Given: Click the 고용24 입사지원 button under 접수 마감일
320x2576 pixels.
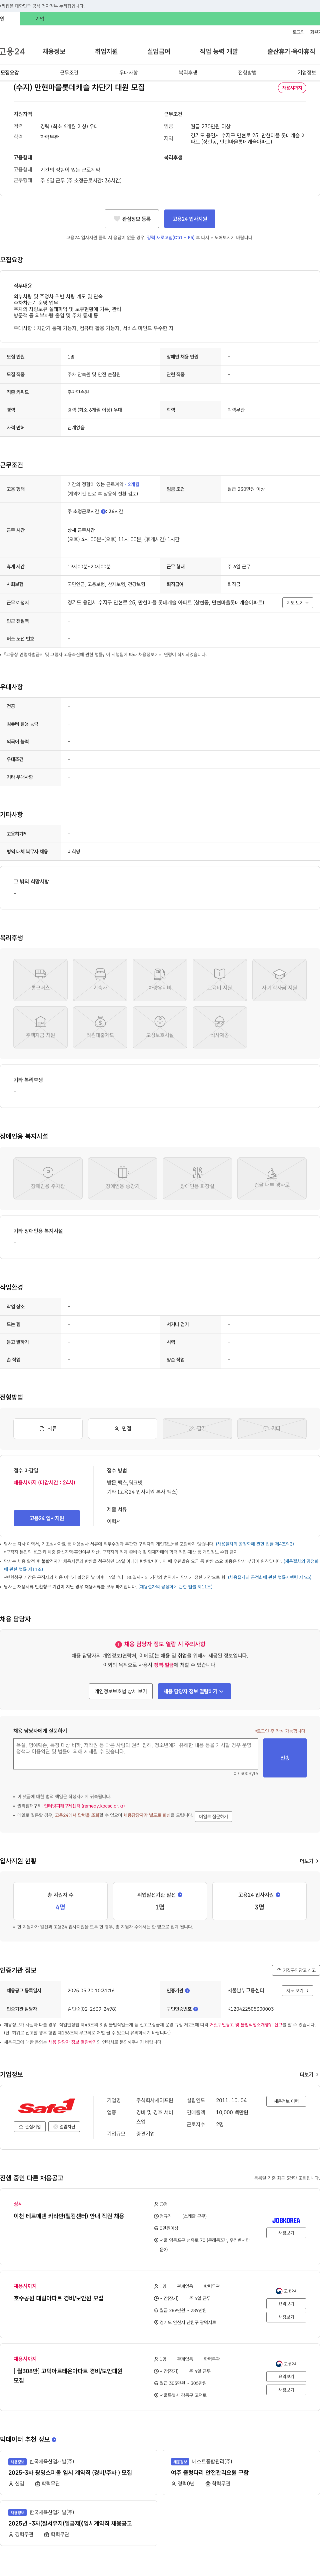Looking at the screenshot, I should tap(47, 1518).
